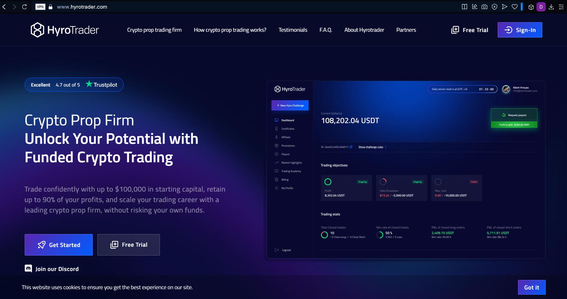Click the Free Trial plus icon in header
This screenshot has height=299, width=567.
[x=455, y=30]
